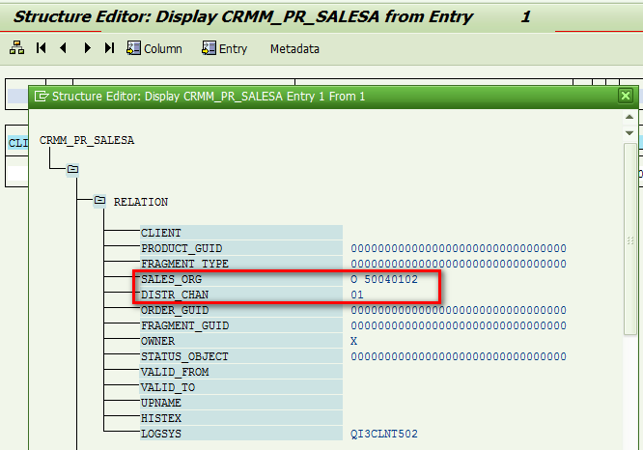Select the VALID_FROM field
Screen dimensions: 643x450
(241, 372)
